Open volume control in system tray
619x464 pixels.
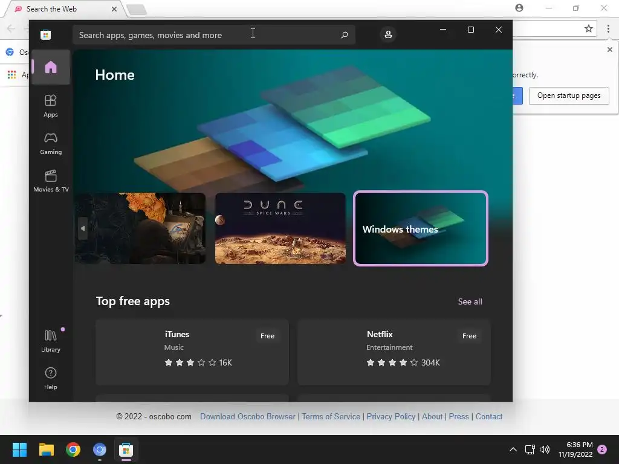pyautogui.click(x=545, y=449)
